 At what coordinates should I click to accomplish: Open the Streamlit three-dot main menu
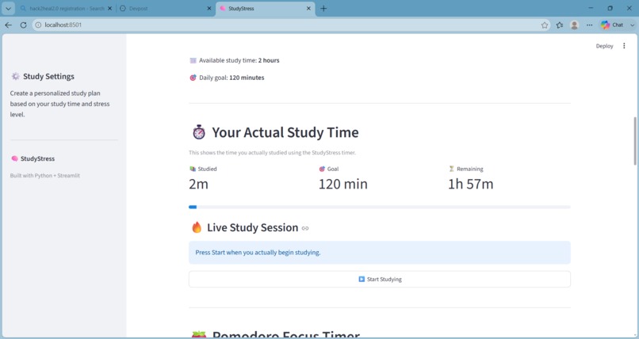pos(624,46)
